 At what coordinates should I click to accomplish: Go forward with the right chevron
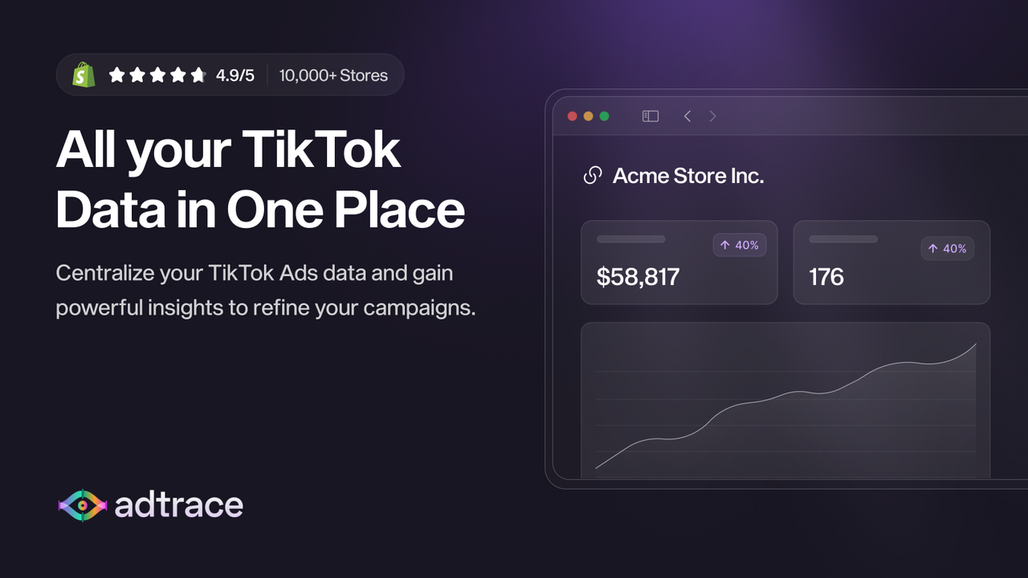click(712, 116)
